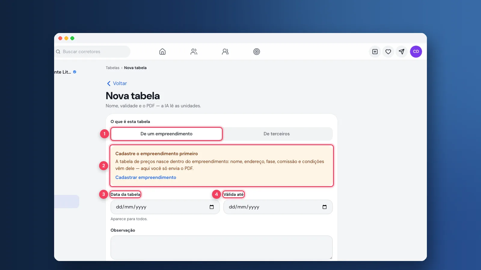Open the target goals icon in navigation
This screenshot has width=481, height=270.
(256, 52)
